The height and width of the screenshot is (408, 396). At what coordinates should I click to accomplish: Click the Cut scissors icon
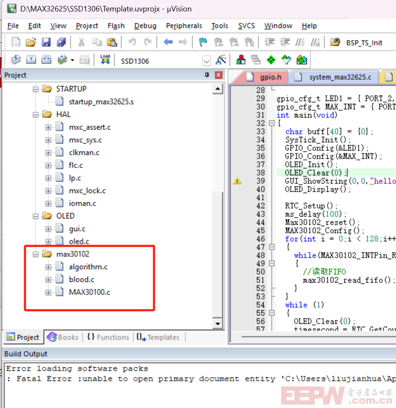(x=81, y=42)
